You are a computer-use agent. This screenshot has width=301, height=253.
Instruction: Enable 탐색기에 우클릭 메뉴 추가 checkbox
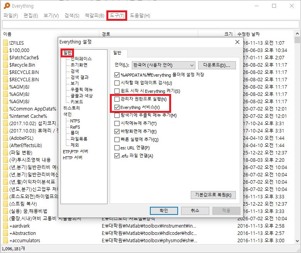[117, 115]
